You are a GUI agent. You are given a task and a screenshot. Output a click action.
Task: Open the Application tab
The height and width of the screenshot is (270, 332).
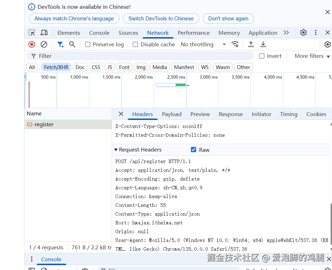click(x=263, y=33)
